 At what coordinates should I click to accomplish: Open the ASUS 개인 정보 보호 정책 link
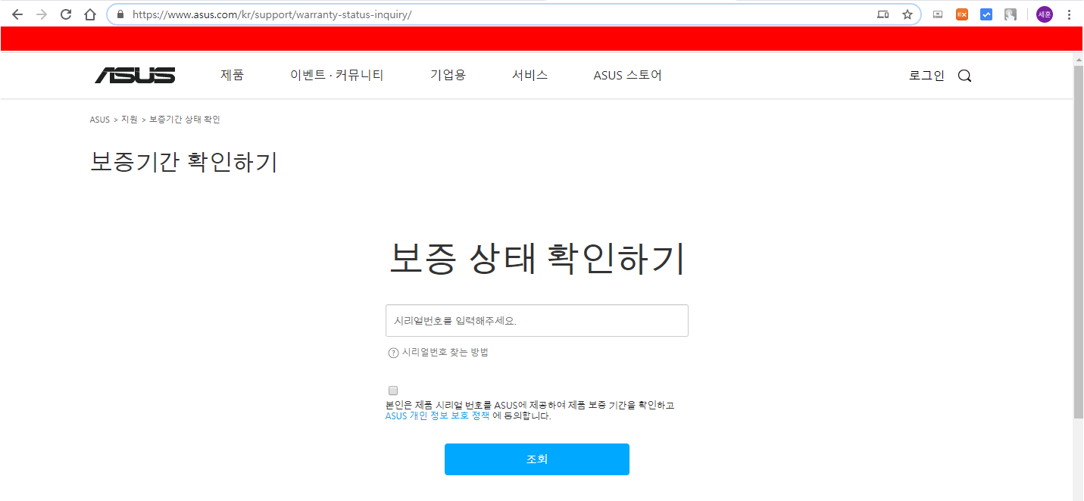(437, 415)
